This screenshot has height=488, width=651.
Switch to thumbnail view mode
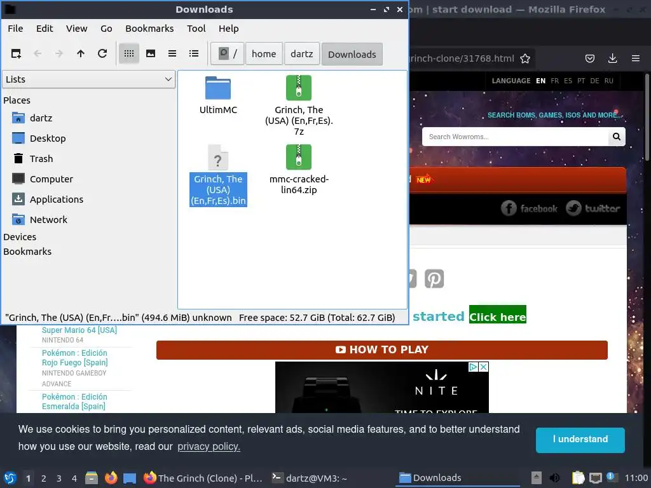pos(151,53)
